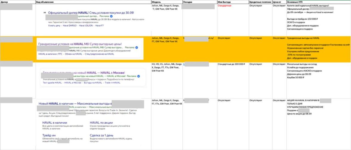Open the HAVAL в наличии с ПТС sitelink

pos(50,54)
